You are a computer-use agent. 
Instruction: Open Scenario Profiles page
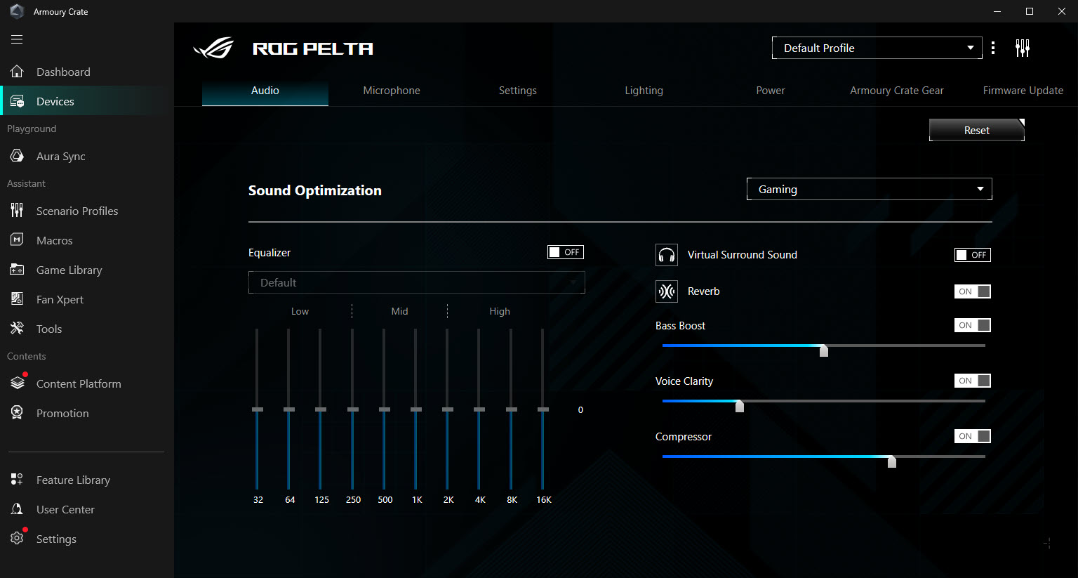pyautogui.click(x=87, y=211)
